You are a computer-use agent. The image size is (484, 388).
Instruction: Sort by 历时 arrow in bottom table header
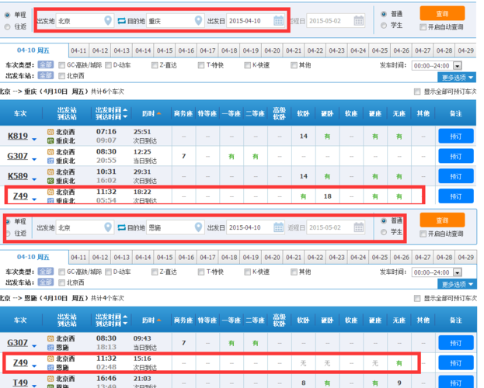(158, 320)
